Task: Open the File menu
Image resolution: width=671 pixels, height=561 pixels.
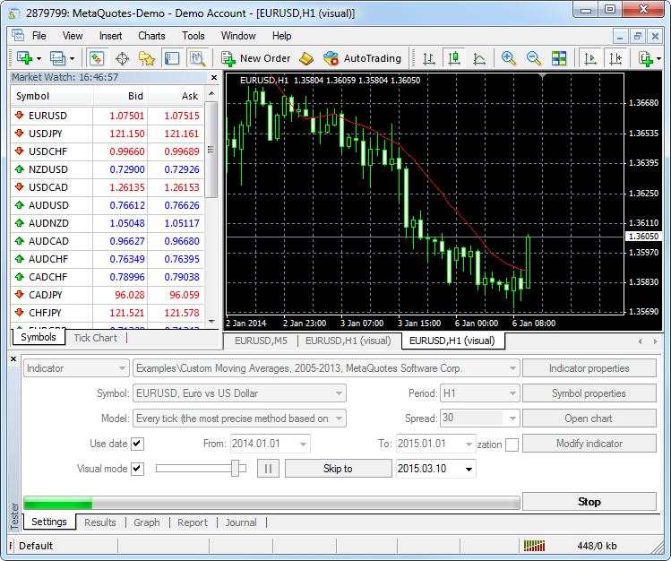Action: [39, 36]
